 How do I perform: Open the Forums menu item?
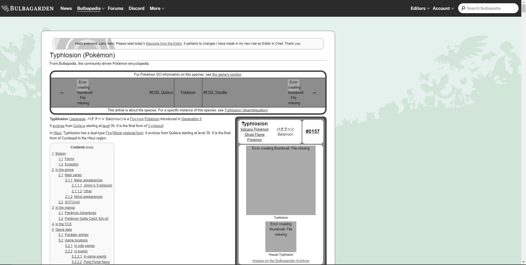click(x=115, y=8)
